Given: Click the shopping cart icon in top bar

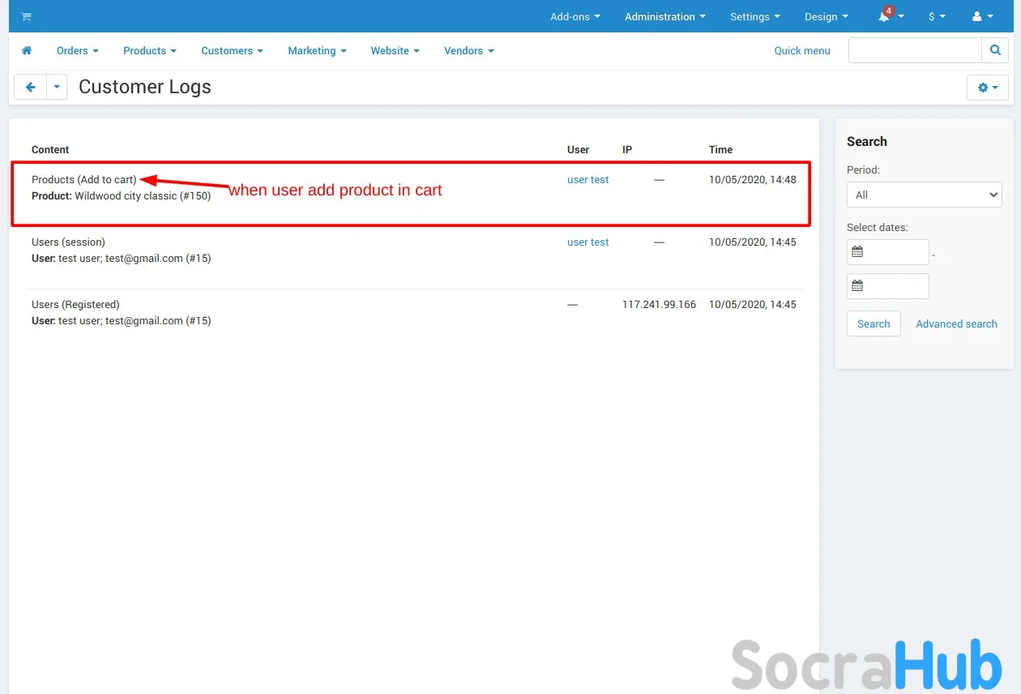Looking at the screenshot, I should click(x=26, y=16).
